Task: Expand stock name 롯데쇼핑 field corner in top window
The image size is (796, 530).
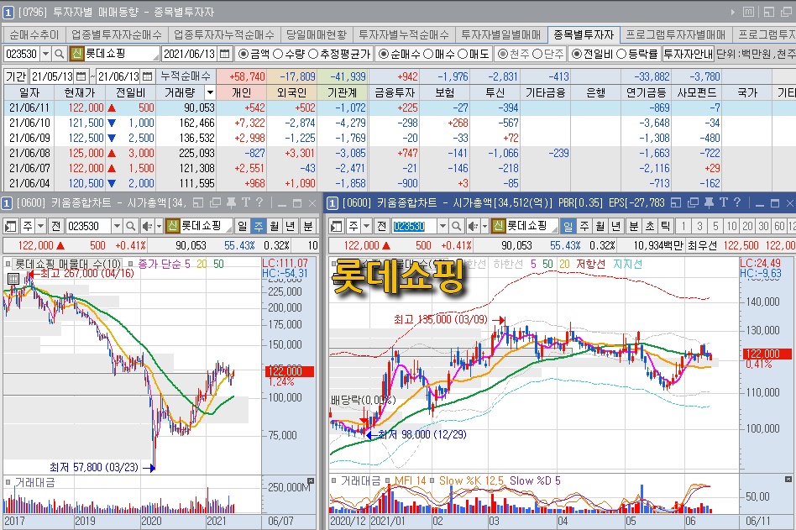Action: pyautogui.click(x=155, y=57)
